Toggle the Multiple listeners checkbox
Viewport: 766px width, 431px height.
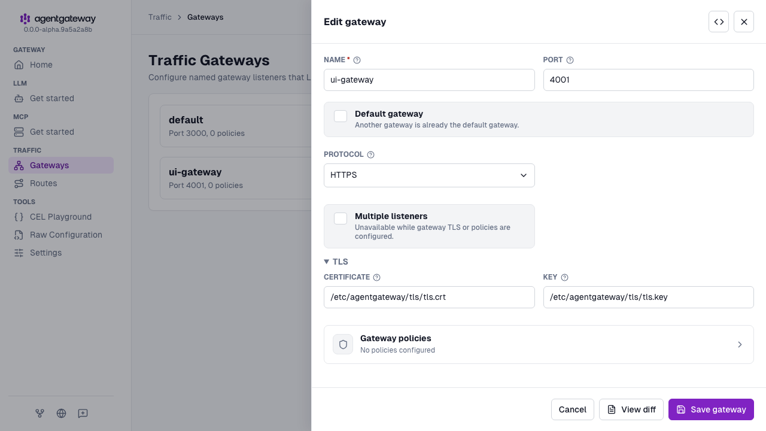341,218
